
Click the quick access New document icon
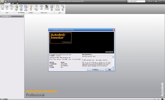pyautogui.click(x=5, y=1)
